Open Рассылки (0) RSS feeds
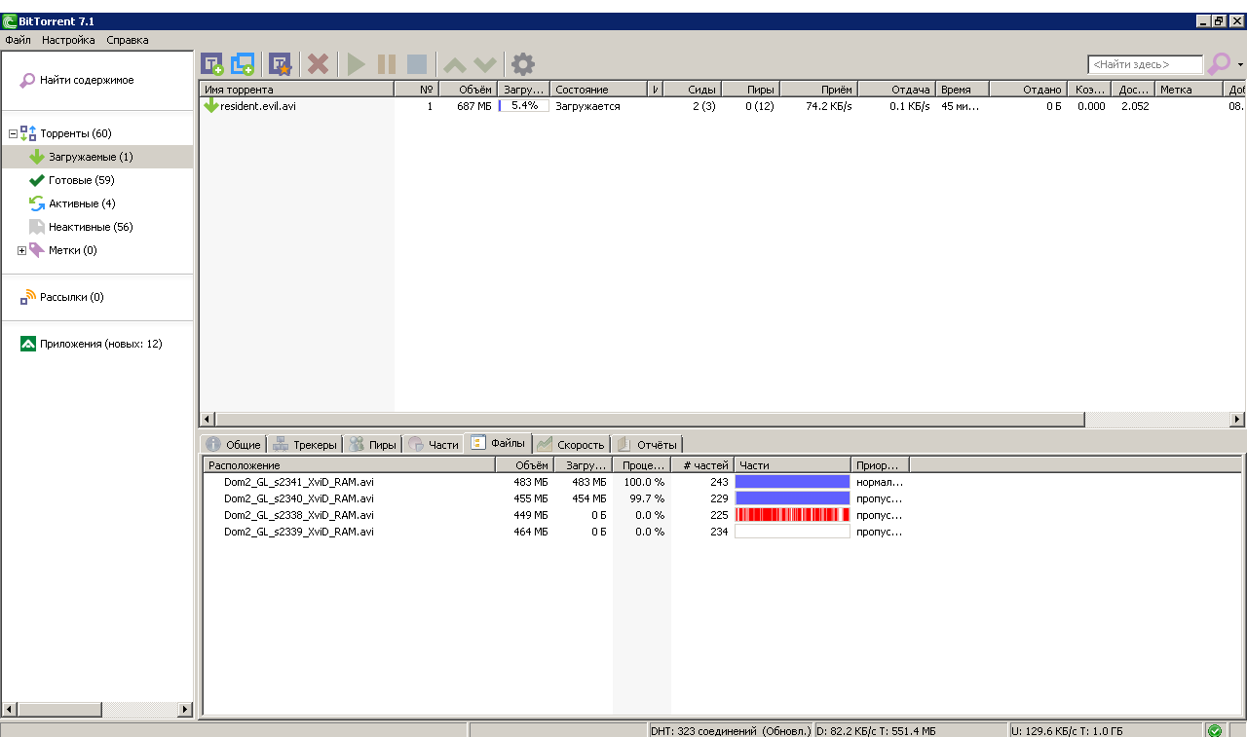This screenshot has height=737, width=1247. pos(71,297)
